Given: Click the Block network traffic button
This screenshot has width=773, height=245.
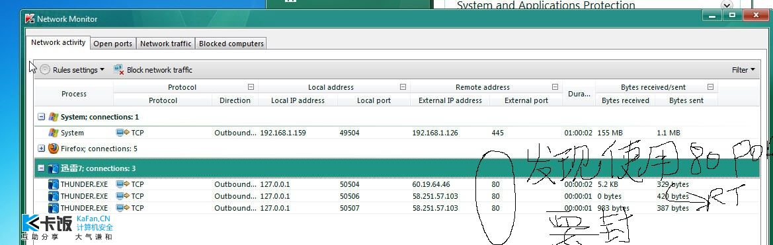Looking at the screenshot, I should pyautogui.click(x=153, y=70).
